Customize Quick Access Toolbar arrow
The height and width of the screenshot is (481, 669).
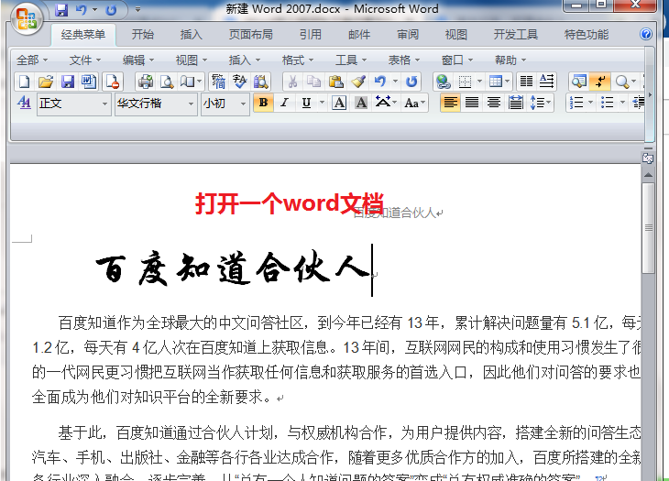(137, 9)
